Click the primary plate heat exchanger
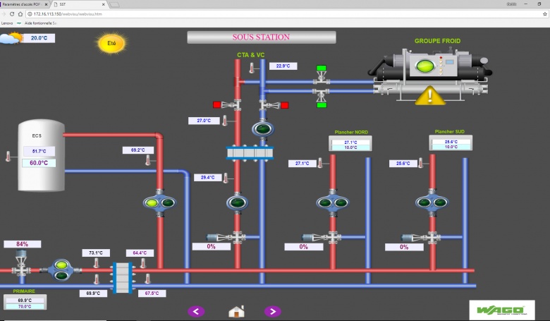This screenshot has height=321, width=550. pos(123,277)
